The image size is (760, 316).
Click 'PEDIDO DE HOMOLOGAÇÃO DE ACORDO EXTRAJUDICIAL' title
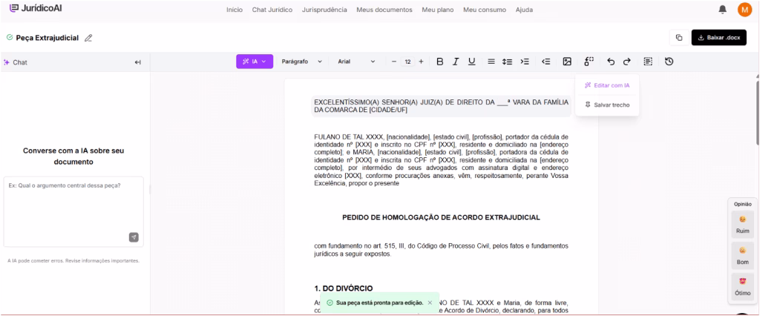[x=441, y=217]
